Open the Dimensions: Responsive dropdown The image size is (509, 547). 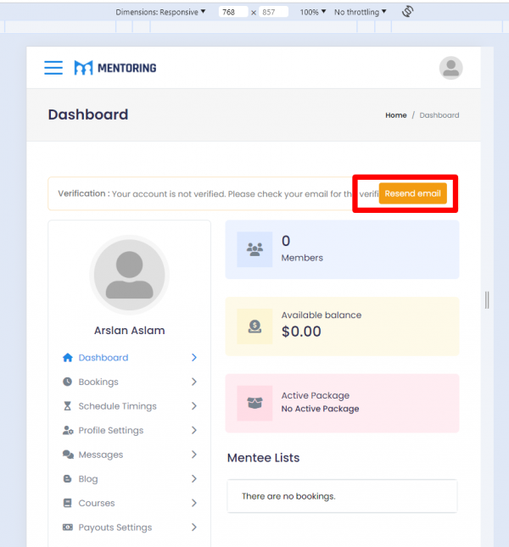[160, 13]
